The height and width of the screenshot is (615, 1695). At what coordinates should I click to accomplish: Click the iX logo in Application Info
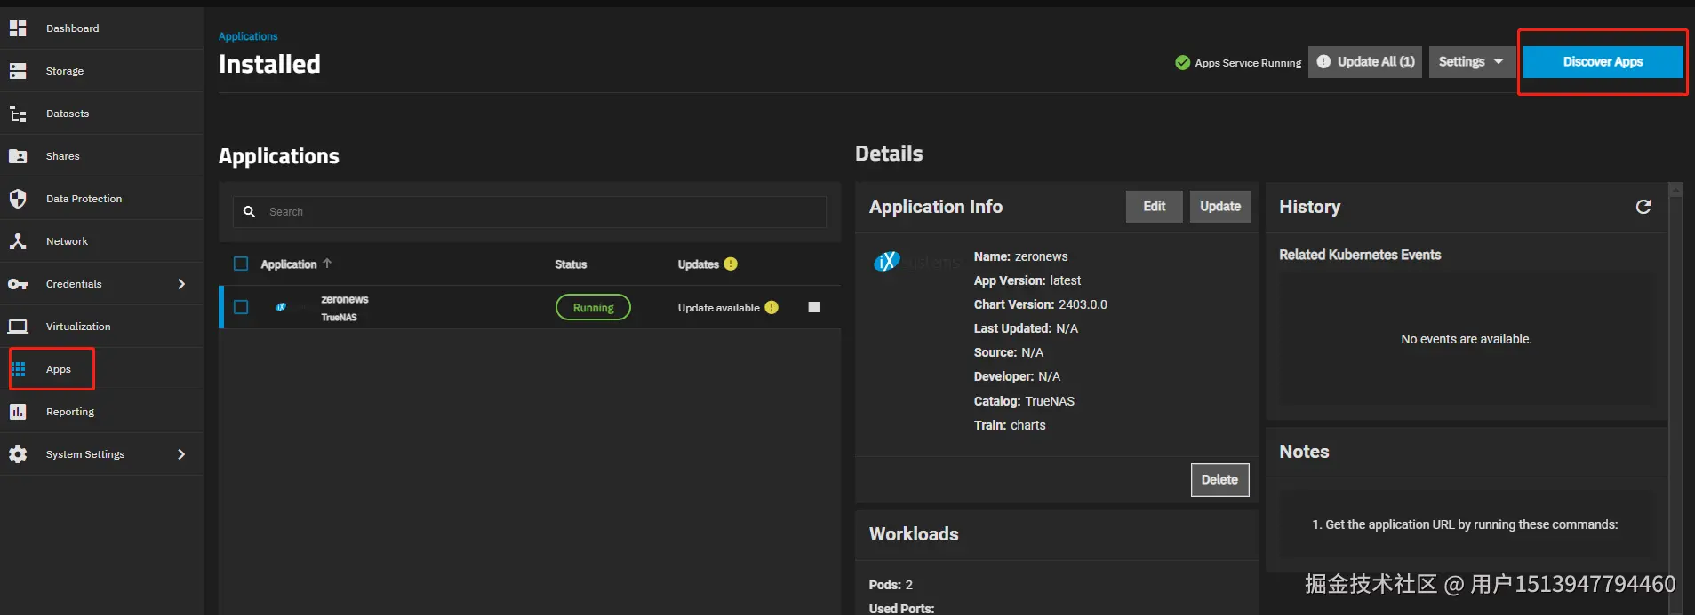click(x=887, y=261)
